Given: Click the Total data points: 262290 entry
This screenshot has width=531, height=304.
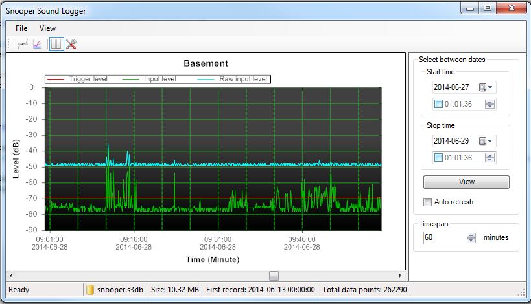Looking at the screenshot, I should (364, 290).
